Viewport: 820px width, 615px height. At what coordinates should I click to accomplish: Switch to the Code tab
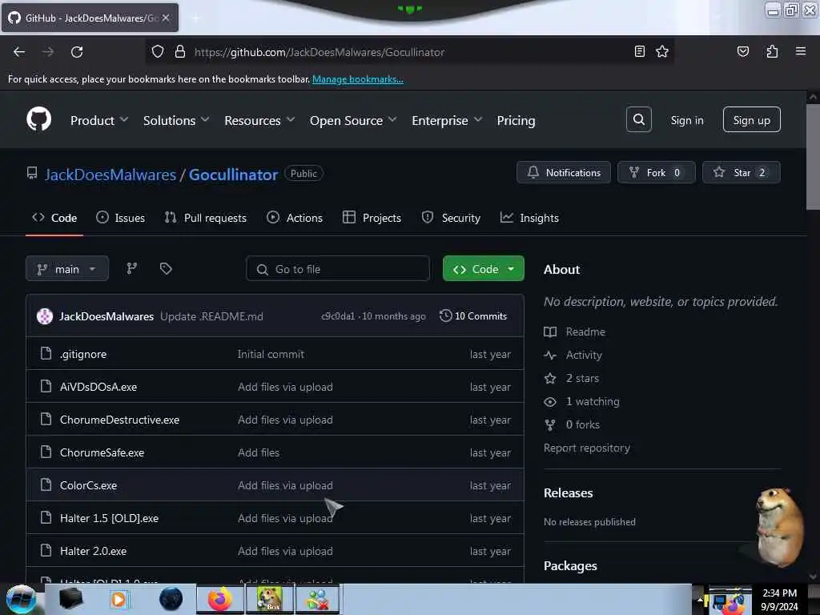click(x=54, y=218)
